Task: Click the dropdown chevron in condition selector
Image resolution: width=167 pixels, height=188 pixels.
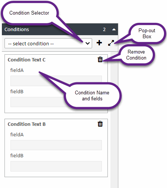Action: pyautogui.click(x=88, y=43)
